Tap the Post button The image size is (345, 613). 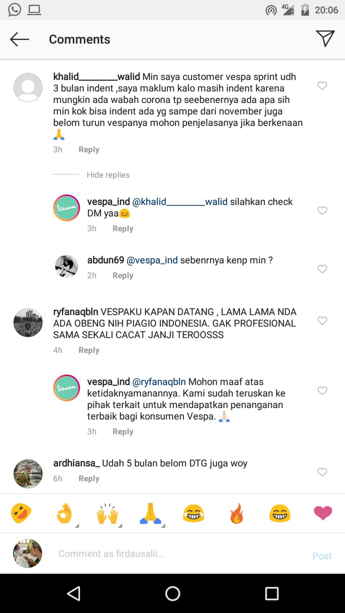(x=322, y=556)
